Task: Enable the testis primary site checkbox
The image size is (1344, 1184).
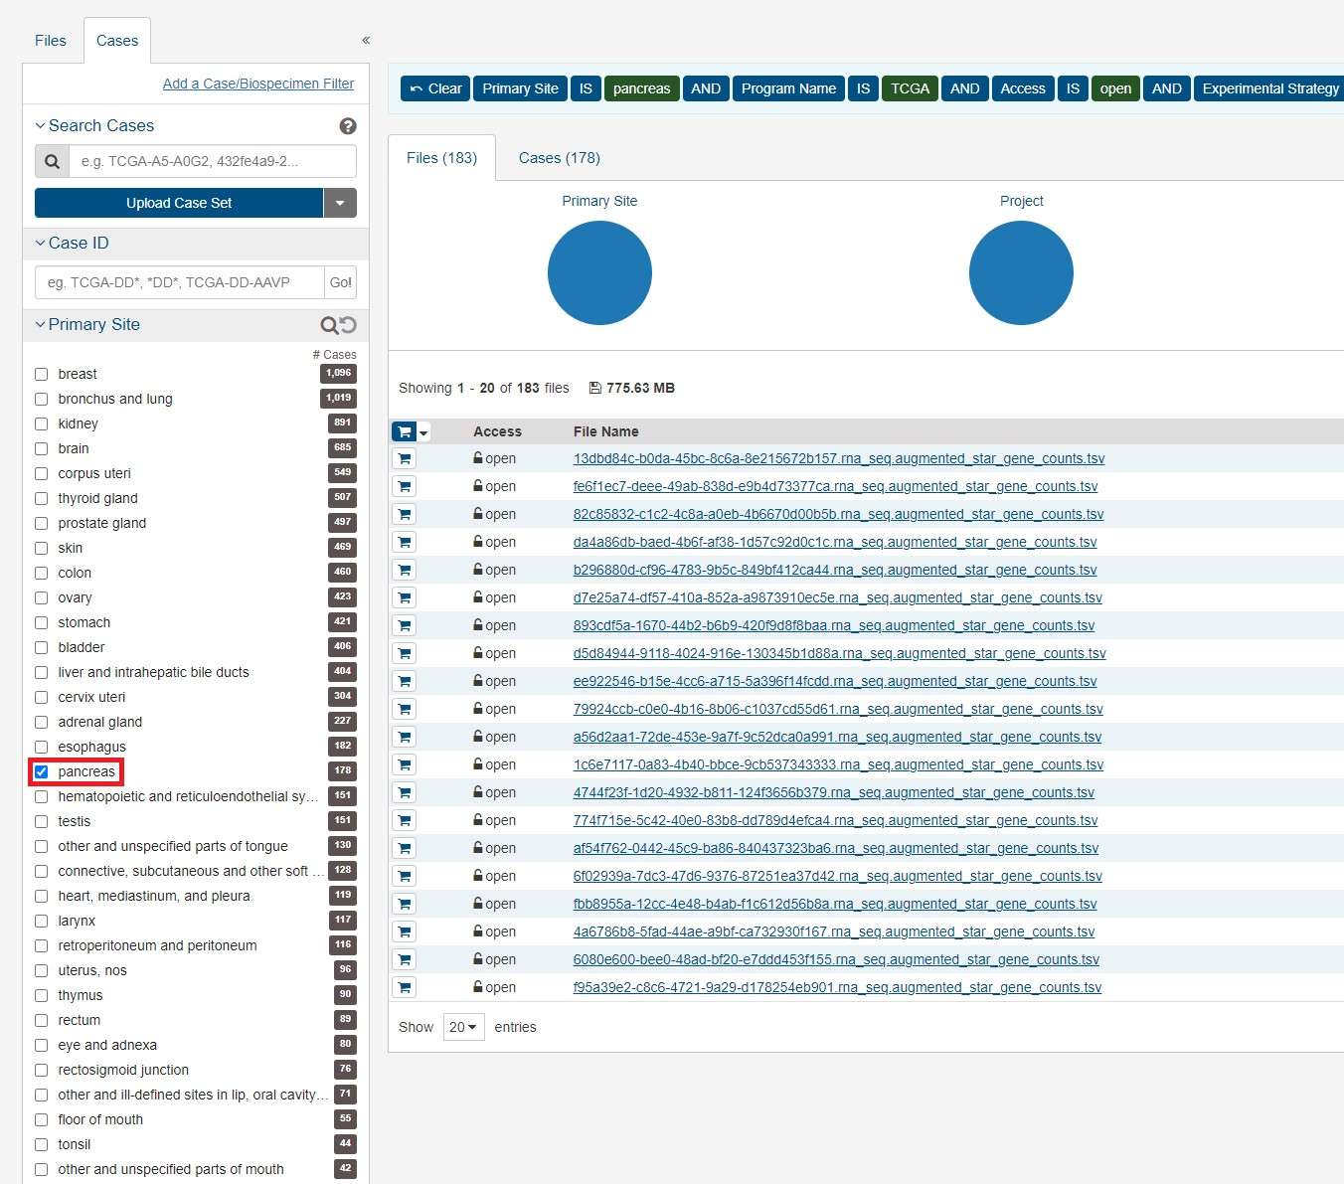Action: (41, 821)
